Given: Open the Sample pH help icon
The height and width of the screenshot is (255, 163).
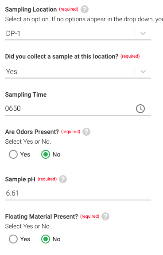Looking at the screenshot, I should 63,179.
